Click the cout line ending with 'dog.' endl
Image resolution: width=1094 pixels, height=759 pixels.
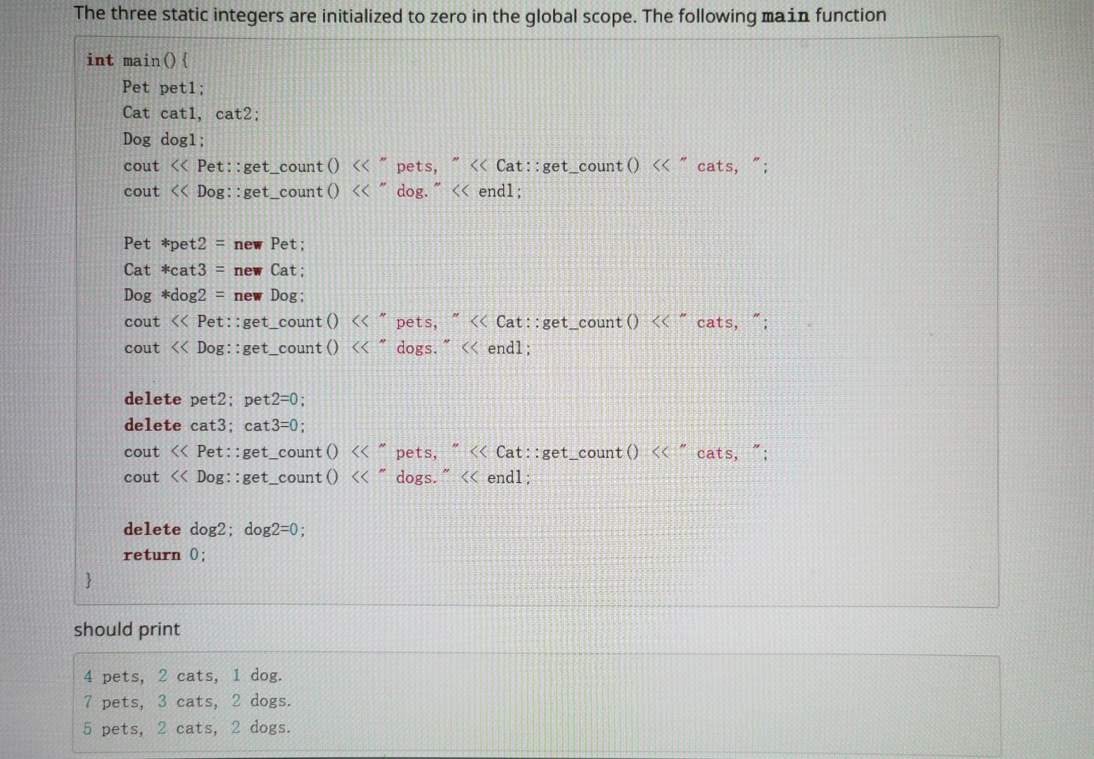click(322, 191)
